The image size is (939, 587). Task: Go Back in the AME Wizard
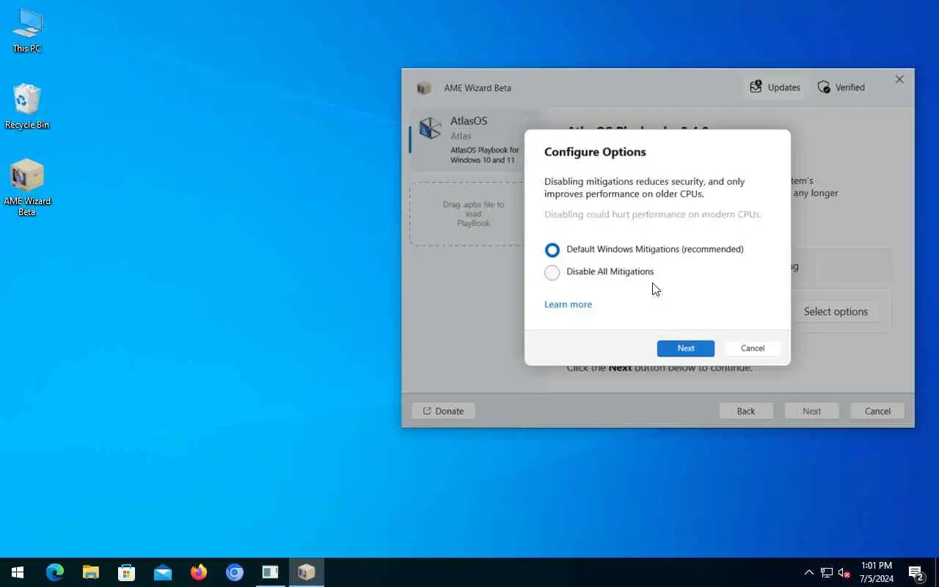pos(746,411)
